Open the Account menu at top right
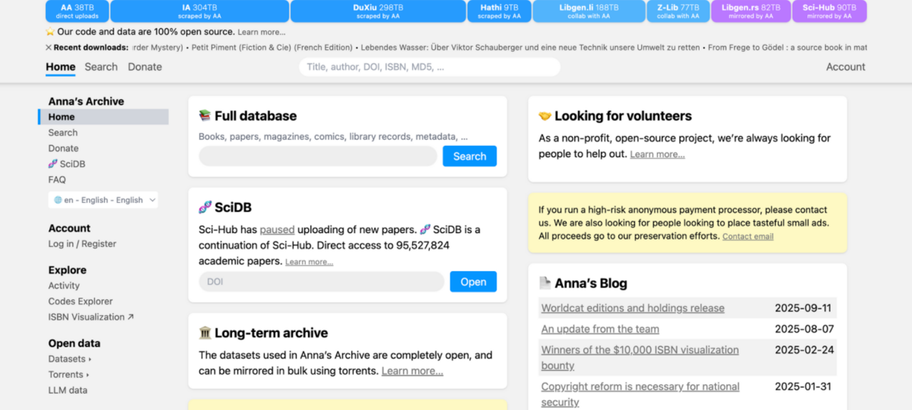This screenshot has height=410, width=912. click(x=845, y=67)
